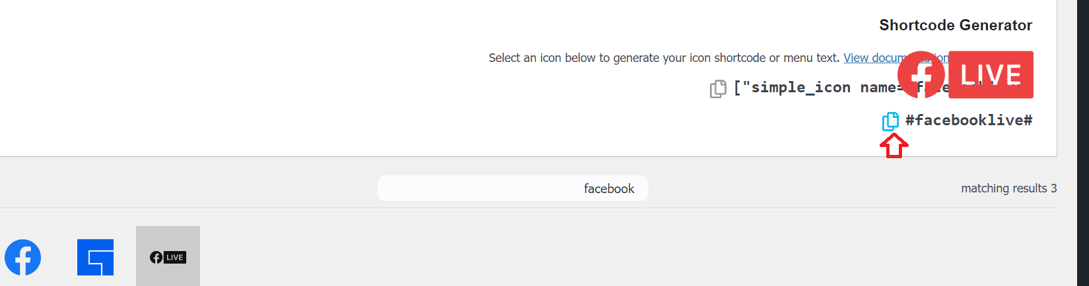Image resolution: width=1089 pixels, height=286 pixels.
Task: Pick the highlighted Facebook Live icon tile
Action: point(168,257)
